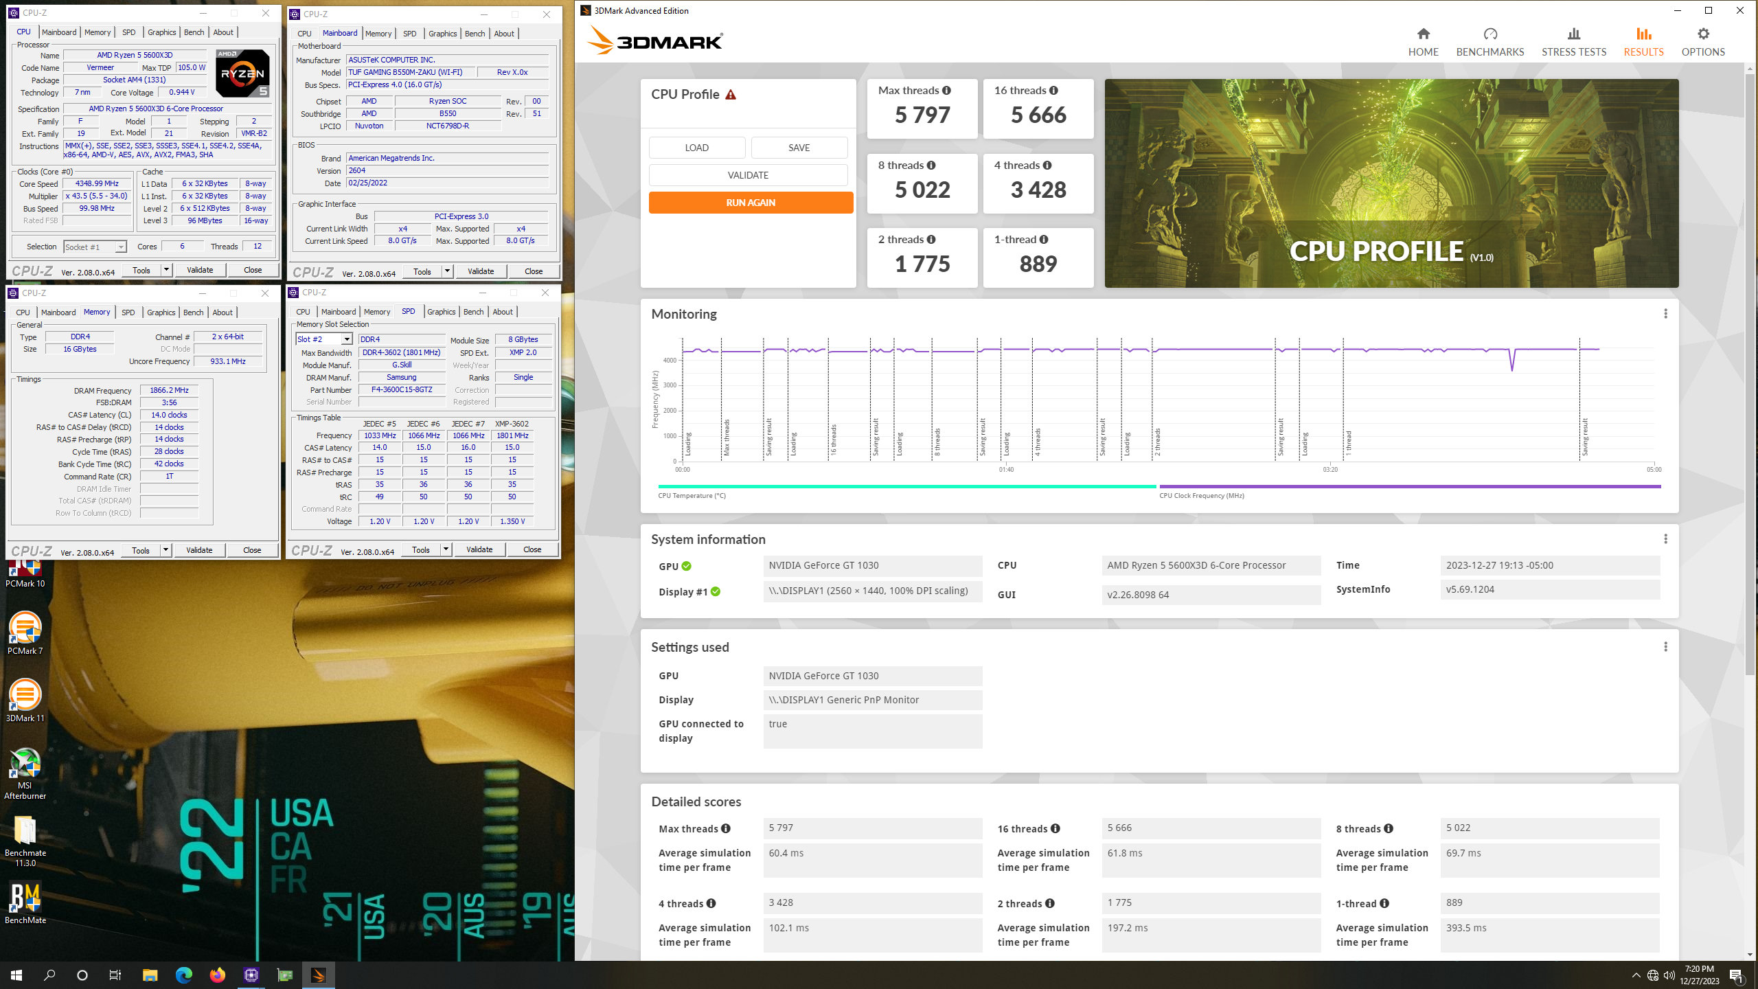
Task: Expand the Tools arrow in the SPD window
Action: point(446,549)
